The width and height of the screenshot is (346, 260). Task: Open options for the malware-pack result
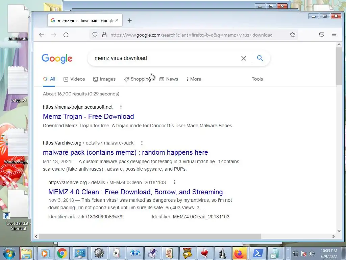point(142,143)
